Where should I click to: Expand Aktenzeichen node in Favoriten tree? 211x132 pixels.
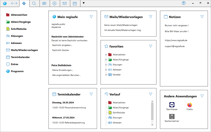(x=106, y=55)
